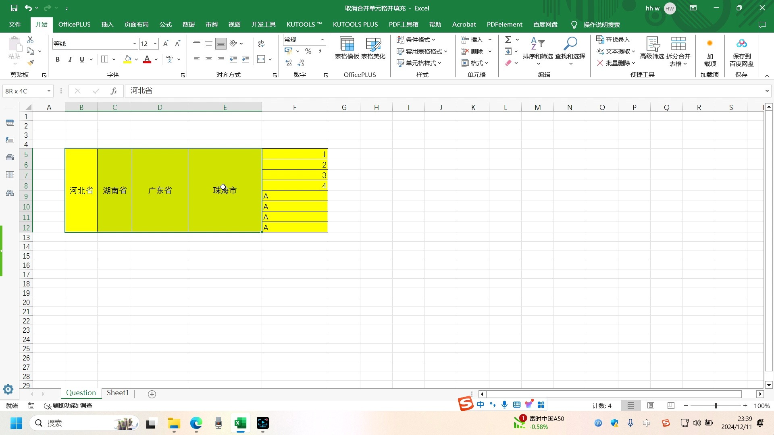Open the font size dropdown
Image resolution: width=774 pixels, height=435 pixels.
coord(155,43)
